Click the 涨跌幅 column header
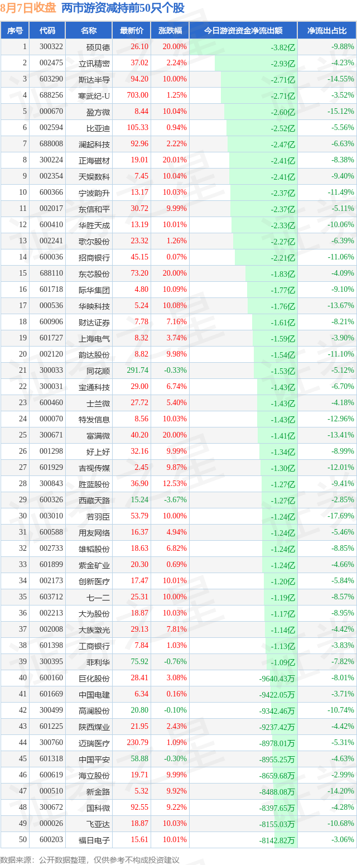Image resolution: width=357 pixels, height=865 pixels. (170, 31)
